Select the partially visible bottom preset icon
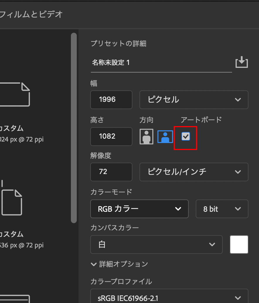This screenshot has height=303, width=259. pos(15,298)
